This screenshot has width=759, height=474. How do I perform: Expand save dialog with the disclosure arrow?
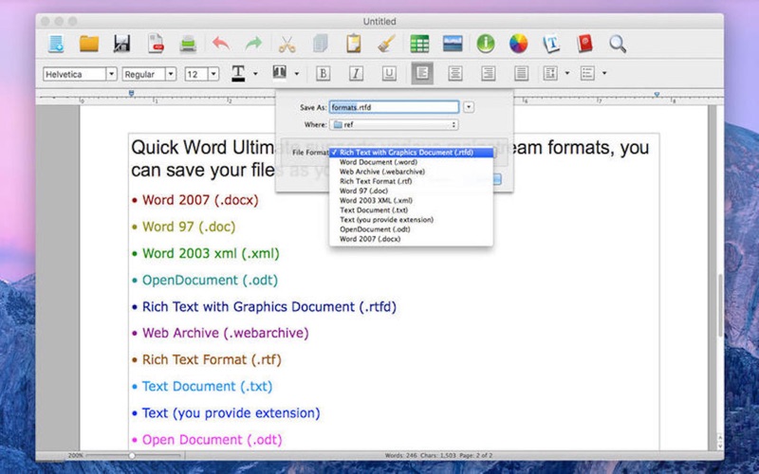[x=469, y=107]
